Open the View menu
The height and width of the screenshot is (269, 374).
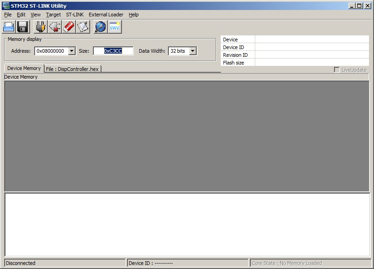35,15
